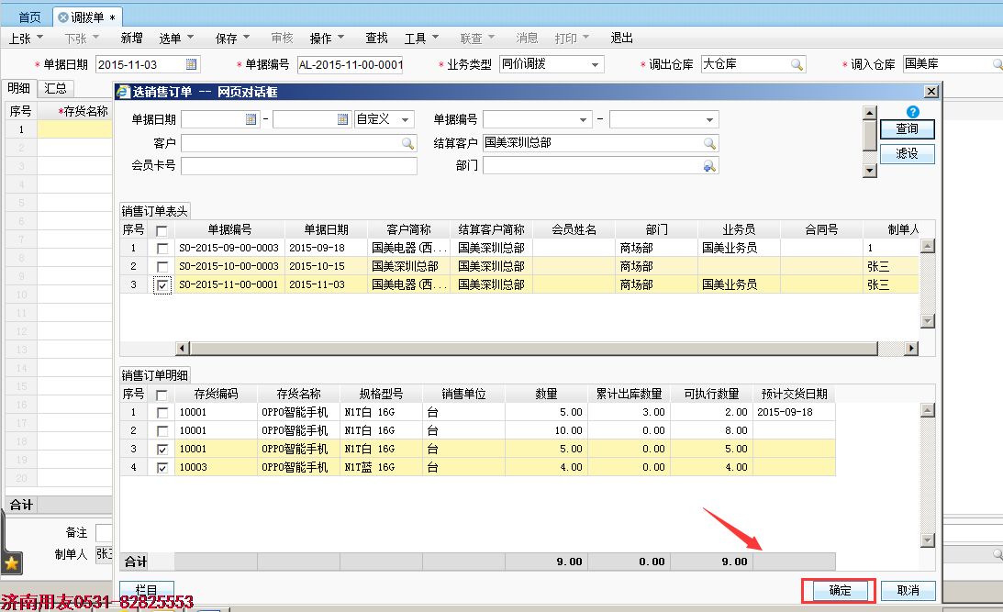Click the blue help question mark icon
This screenshot has width=1003, height=612.
[913, 111]
